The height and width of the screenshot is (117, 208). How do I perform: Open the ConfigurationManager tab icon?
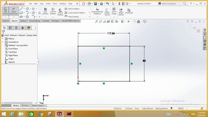click(x=17, y=28)
